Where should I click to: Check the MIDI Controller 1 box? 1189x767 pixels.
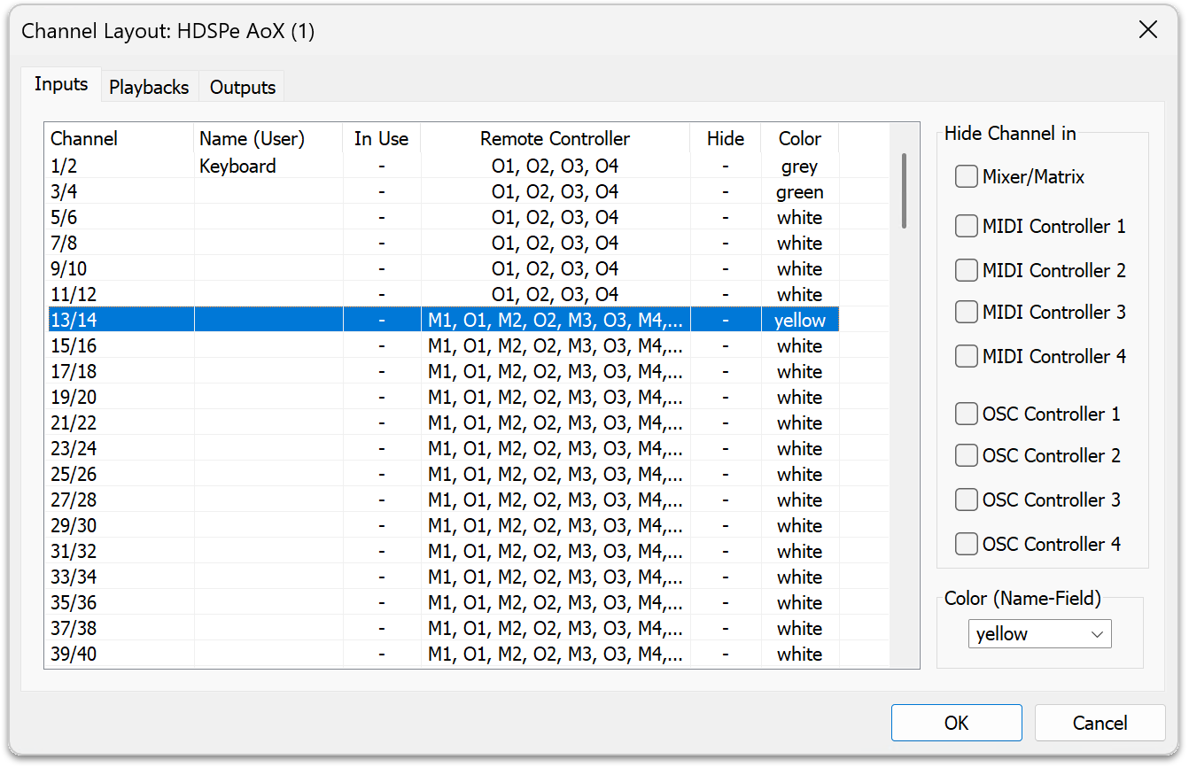[x=967, y=227]
